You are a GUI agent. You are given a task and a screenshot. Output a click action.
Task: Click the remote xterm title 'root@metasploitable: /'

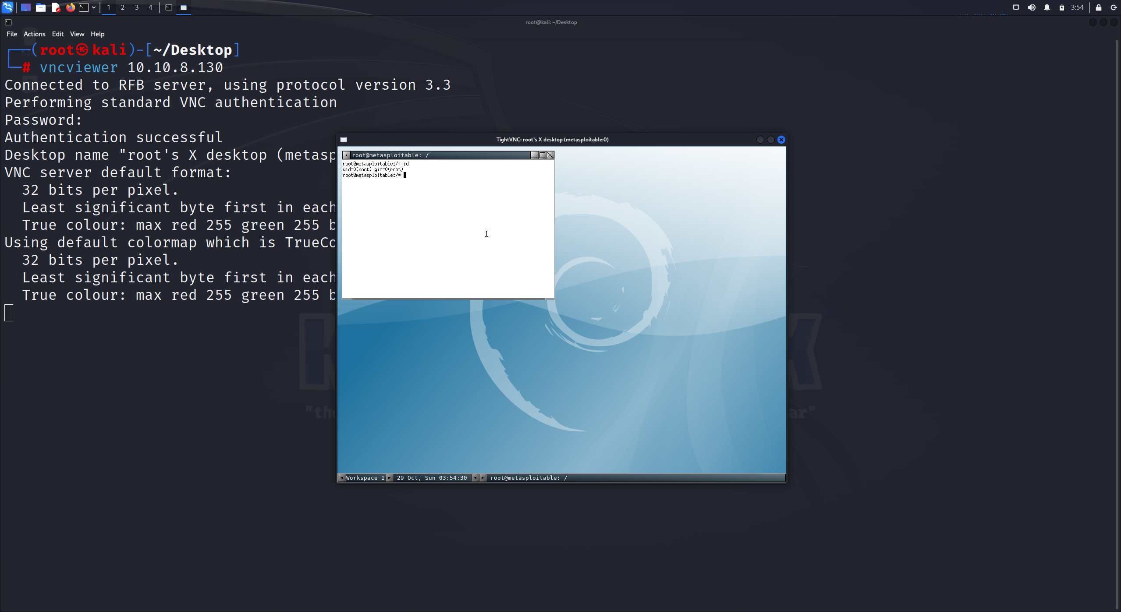(390, 155)
